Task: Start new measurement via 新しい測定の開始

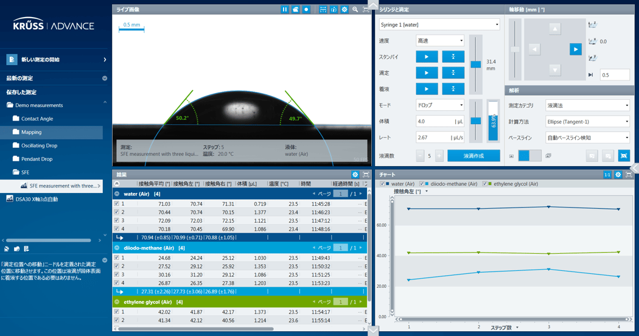Action: click(x=56, y=60)
